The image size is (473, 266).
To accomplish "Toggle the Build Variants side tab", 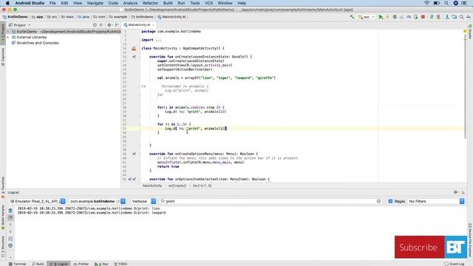I will click(x=3, y=217).
